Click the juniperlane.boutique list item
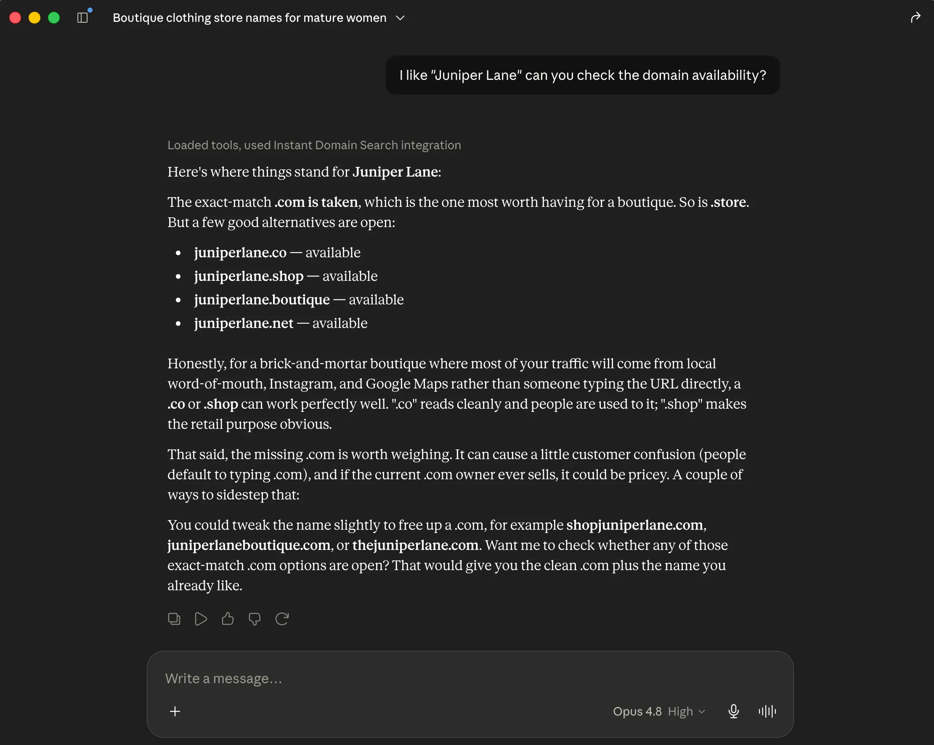The image size is (934, 745). click(x=299, y=300)
